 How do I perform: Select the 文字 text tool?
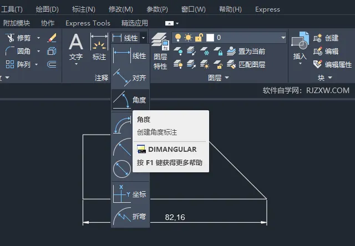point(76,47)
